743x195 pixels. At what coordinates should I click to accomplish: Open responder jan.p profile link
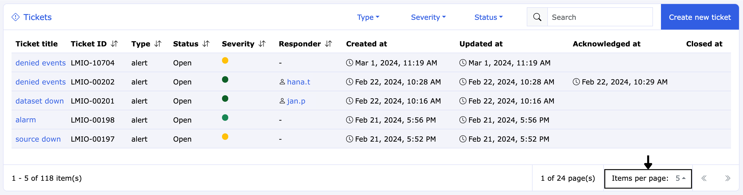click(x=296, y=101)
